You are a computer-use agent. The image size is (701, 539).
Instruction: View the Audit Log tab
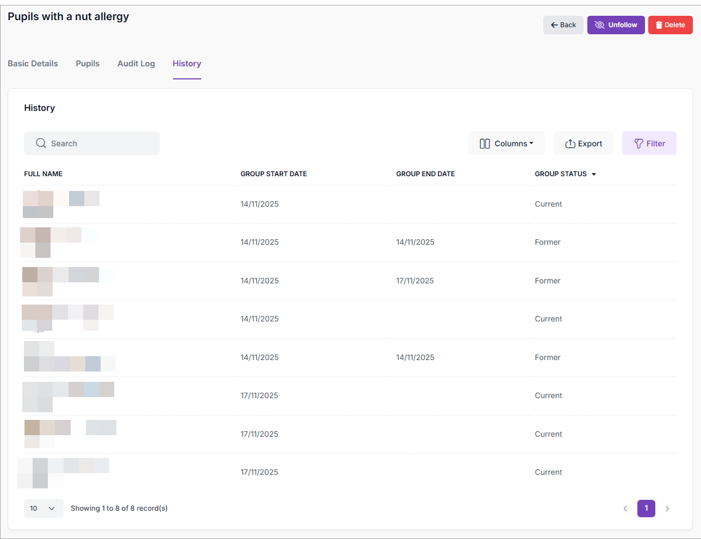pos(136,64)
